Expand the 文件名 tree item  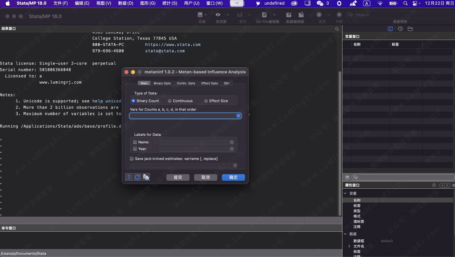pyautogui.click(x=349, y=246)
